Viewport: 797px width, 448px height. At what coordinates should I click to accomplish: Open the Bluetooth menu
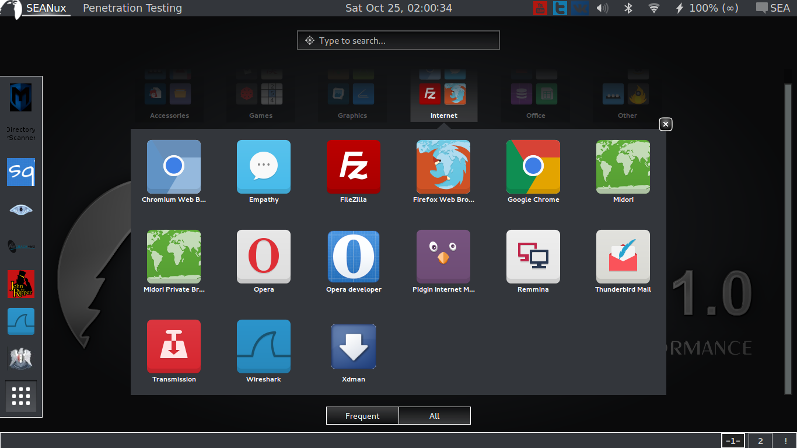[628, 8]
